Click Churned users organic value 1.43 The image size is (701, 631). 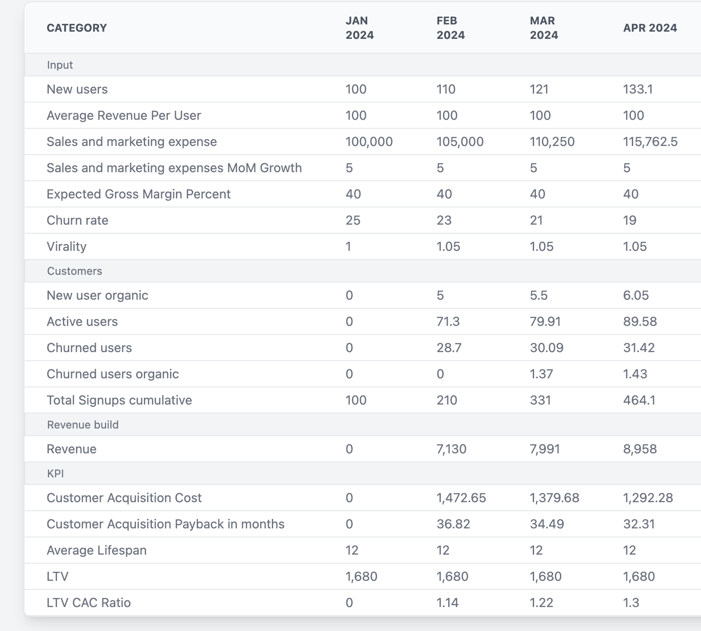coord(635,374)
